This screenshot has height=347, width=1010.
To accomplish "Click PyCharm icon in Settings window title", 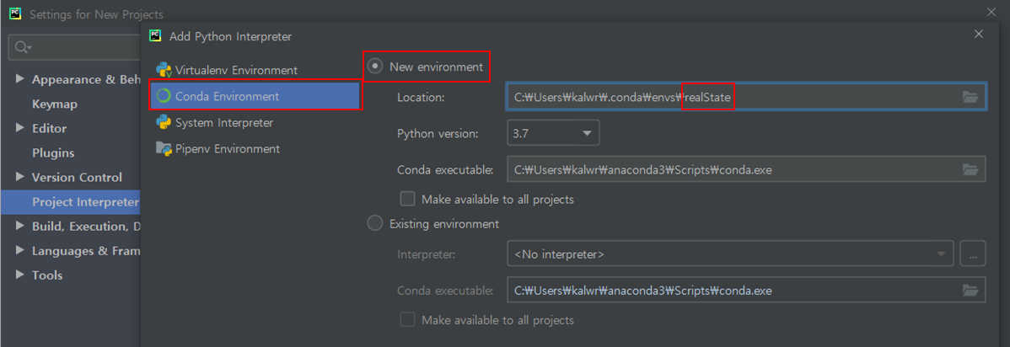I will coord(15,13).
